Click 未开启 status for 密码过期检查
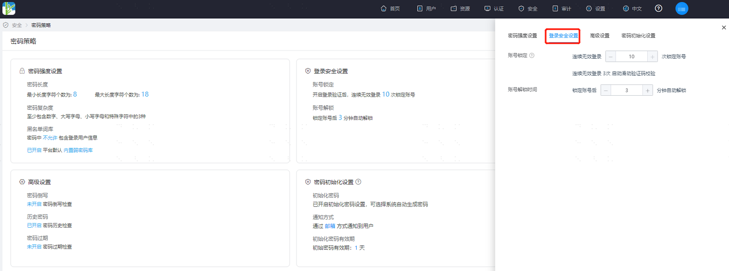729x271 pixels. 34,247
